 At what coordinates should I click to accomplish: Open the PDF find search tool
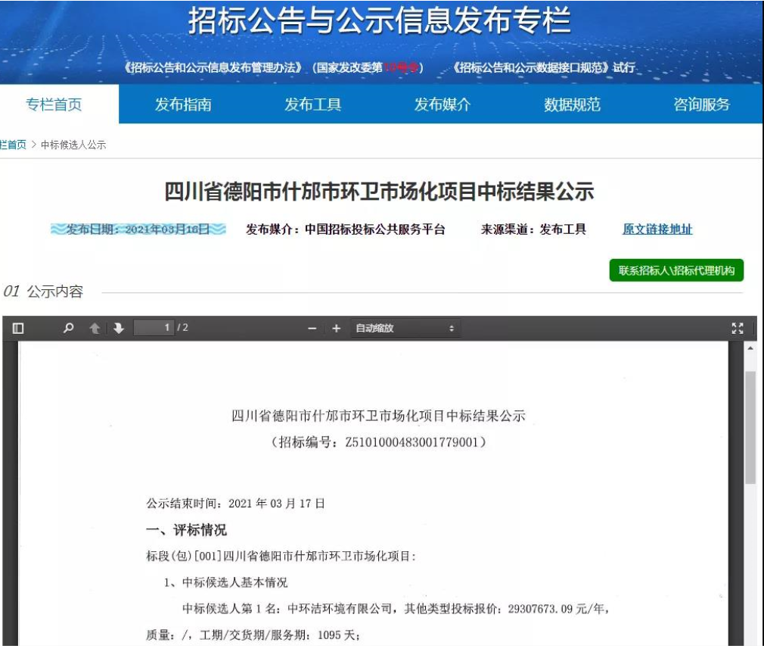tap(69, 328)
